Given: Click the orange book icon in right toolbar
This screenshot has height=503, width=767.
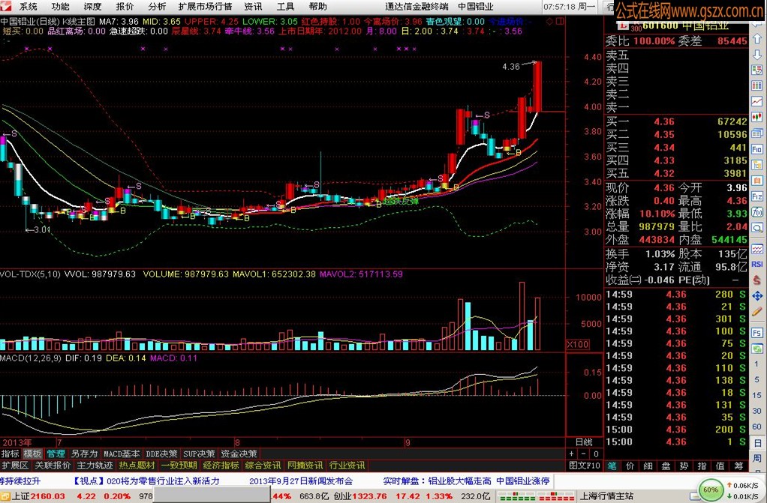Looking at the screenshot, I should point(756,181).
